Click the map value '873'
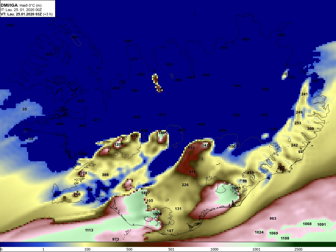The width and height of the screenshot is (336, 252). (x=116, y=239)
